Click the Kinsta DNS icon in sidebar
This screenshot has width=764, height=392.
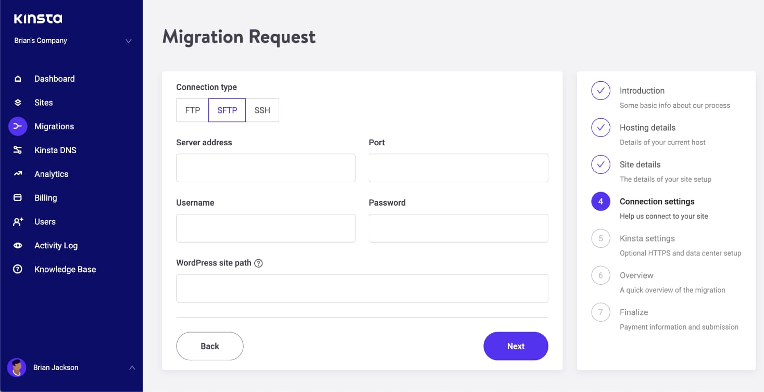pos(18,150)
